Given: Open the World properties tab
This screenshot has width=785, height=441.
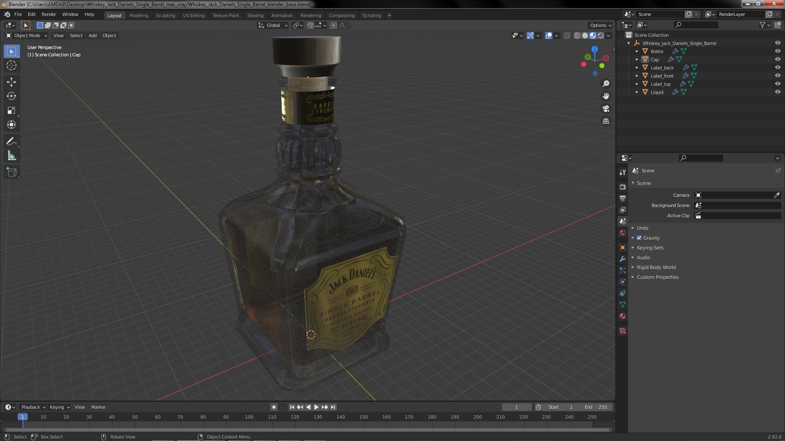Looking at the screenshot, I should coord(622,233).
